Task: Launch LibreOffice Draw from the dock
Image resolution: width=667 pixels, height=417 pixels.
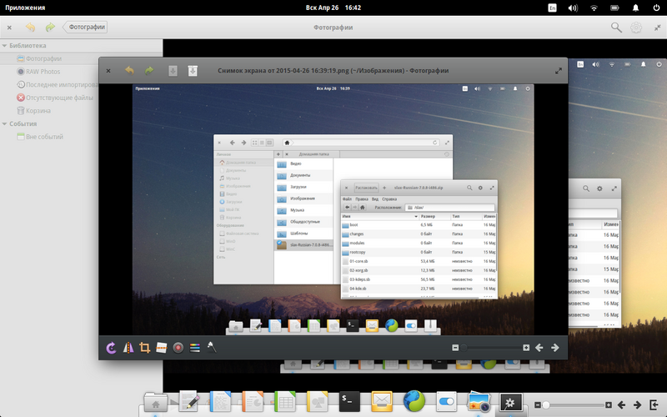Action: pyautogui.click(x=318, y=402)
